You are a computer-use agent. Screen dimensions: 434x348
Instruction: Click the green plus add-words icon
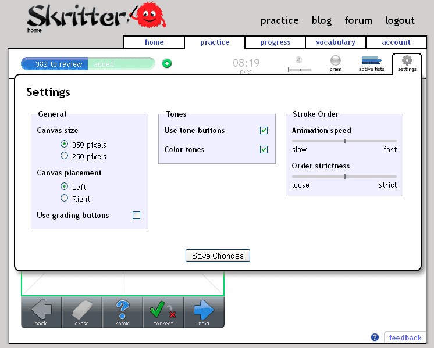(166, 63)
